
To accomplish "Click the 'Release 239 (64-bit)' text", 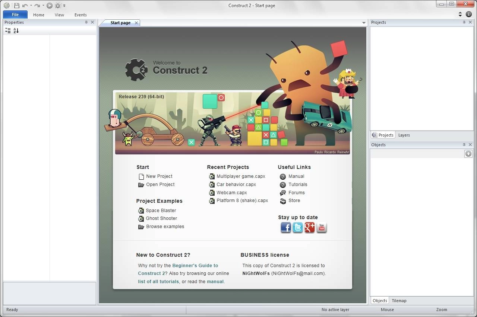I will click(141, 97).
